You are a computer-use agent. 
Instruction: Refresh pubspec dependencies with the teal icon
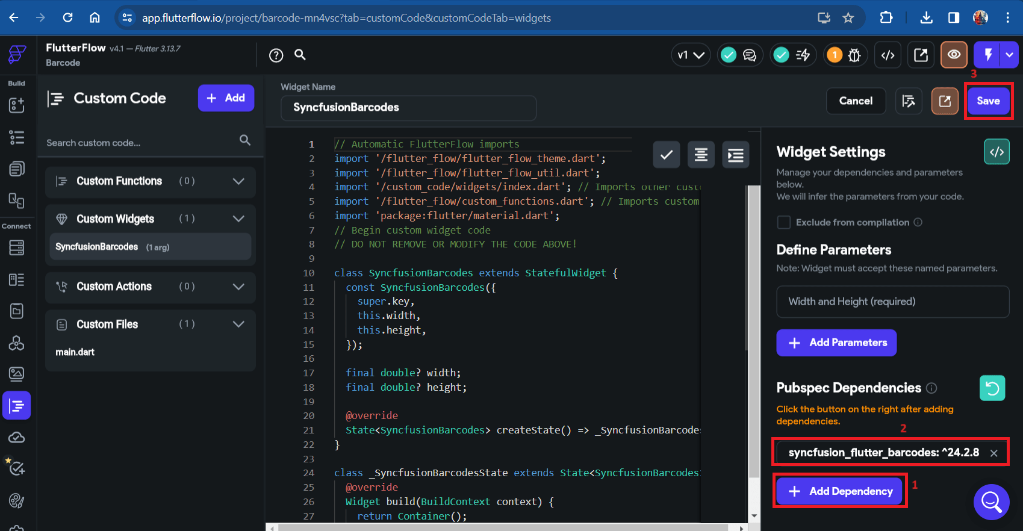[x=992, y=388]
